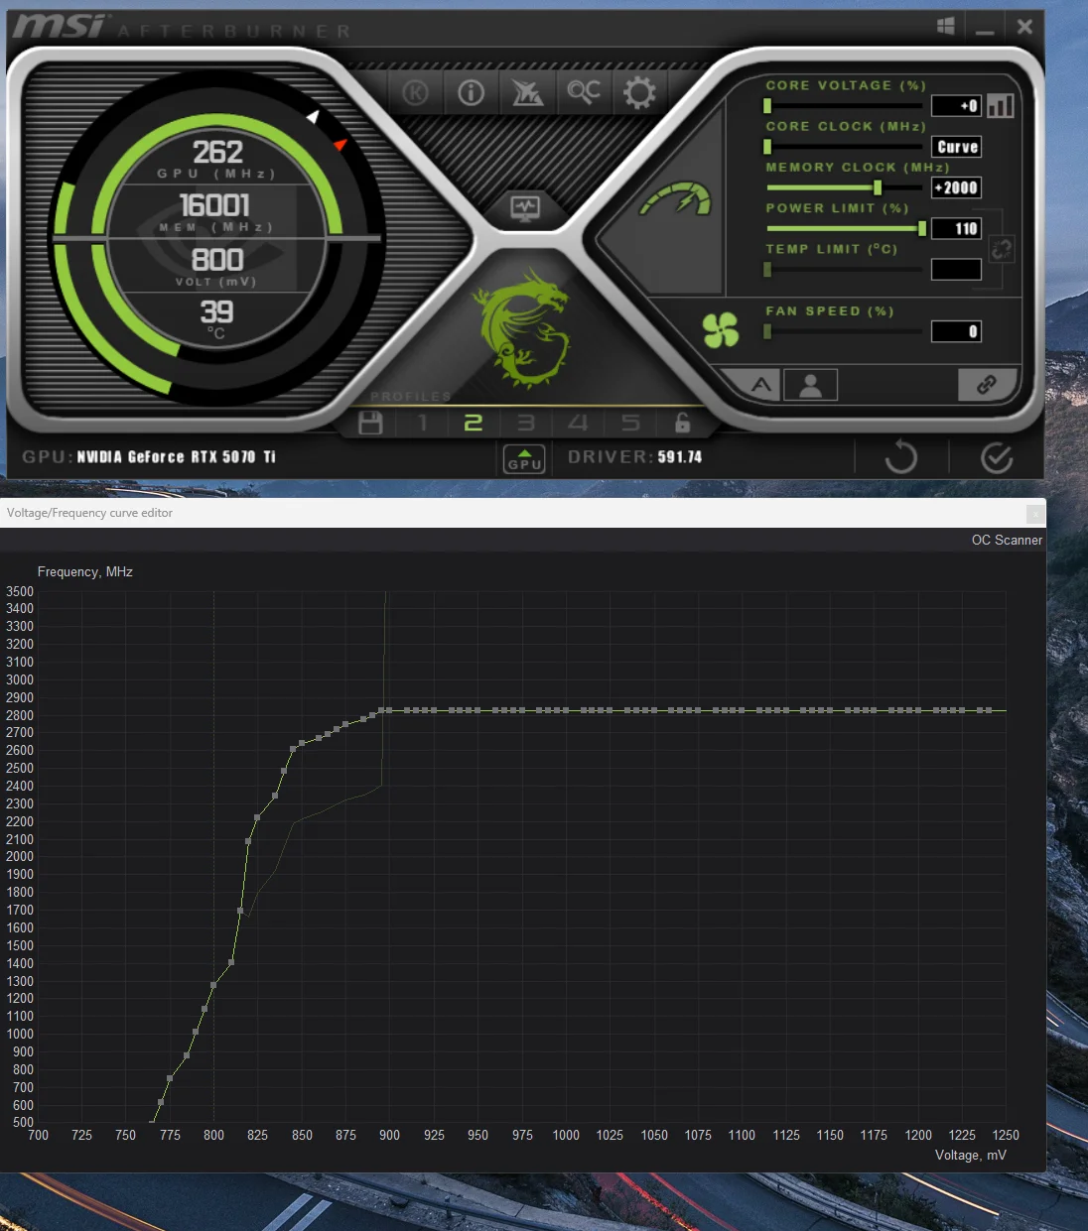Click curve point at 850 mV
This screenshot has height=1231, width=1088.
coord(302,743)
